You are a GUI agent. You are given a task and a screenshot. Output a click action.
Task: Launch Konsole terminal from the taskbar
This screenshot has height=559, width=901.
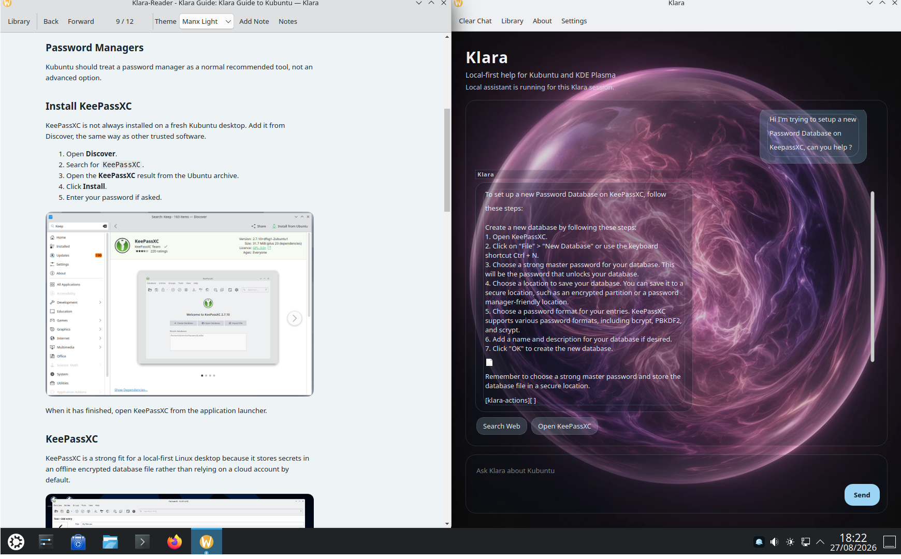click(142, 542)
